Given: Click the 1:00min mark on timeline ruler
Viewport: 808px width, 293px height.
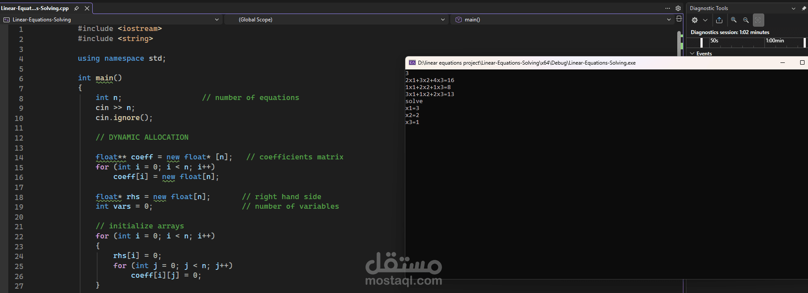Looking at the screenshot, I should click(775, 41).
